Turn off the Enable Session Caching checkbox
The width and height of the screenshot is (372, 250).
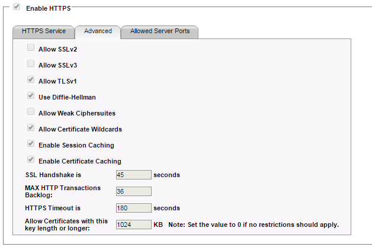coord(31,144)
